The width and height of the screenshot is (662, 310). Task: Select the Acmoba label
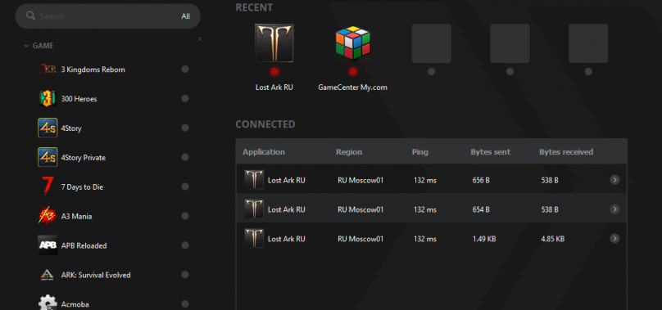(75, 304)
